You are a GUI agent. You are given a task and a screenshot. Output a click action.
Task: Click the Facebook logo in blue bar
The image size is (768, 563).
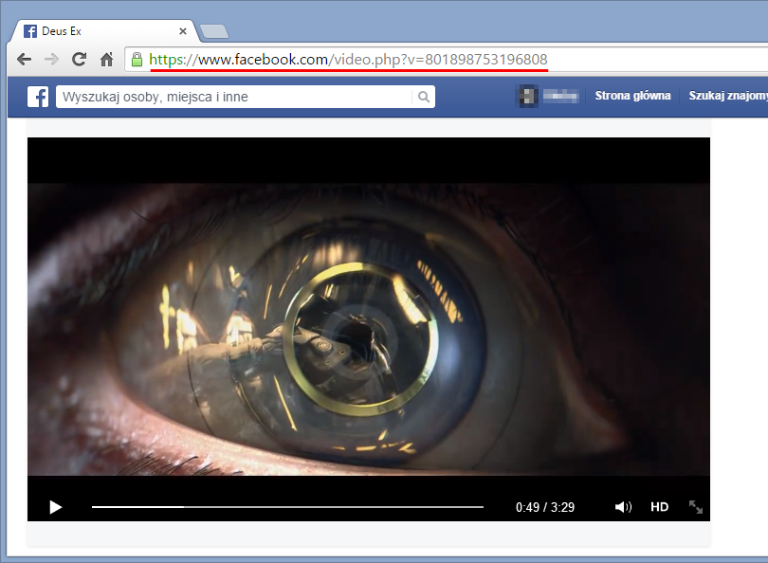click(38, 97)
